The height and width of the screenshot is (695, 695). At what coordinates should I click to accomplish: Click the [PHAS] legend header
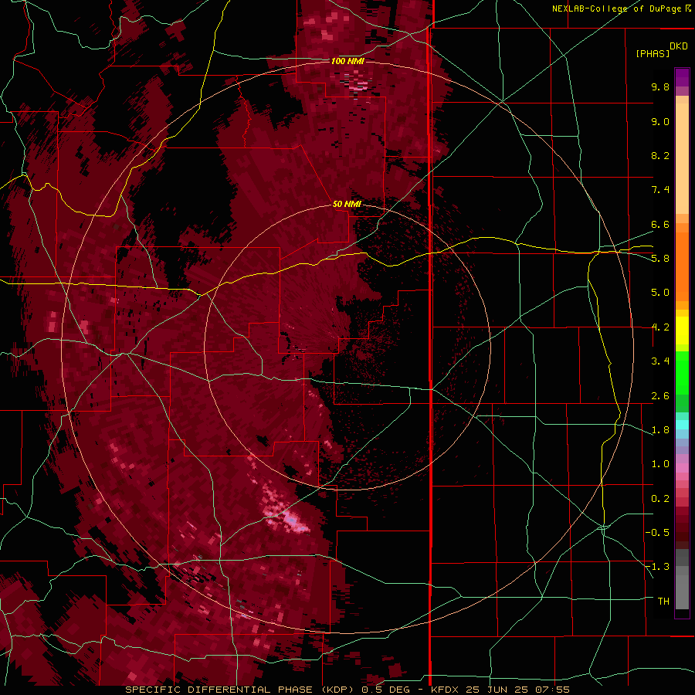tap(653, 53)
